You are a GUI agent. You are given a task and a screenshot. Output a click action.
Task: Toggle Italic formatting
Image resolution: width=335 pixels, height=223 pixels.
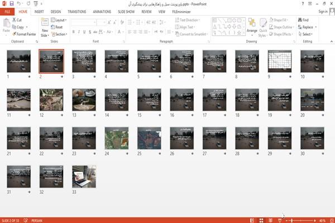coord(79,32)
